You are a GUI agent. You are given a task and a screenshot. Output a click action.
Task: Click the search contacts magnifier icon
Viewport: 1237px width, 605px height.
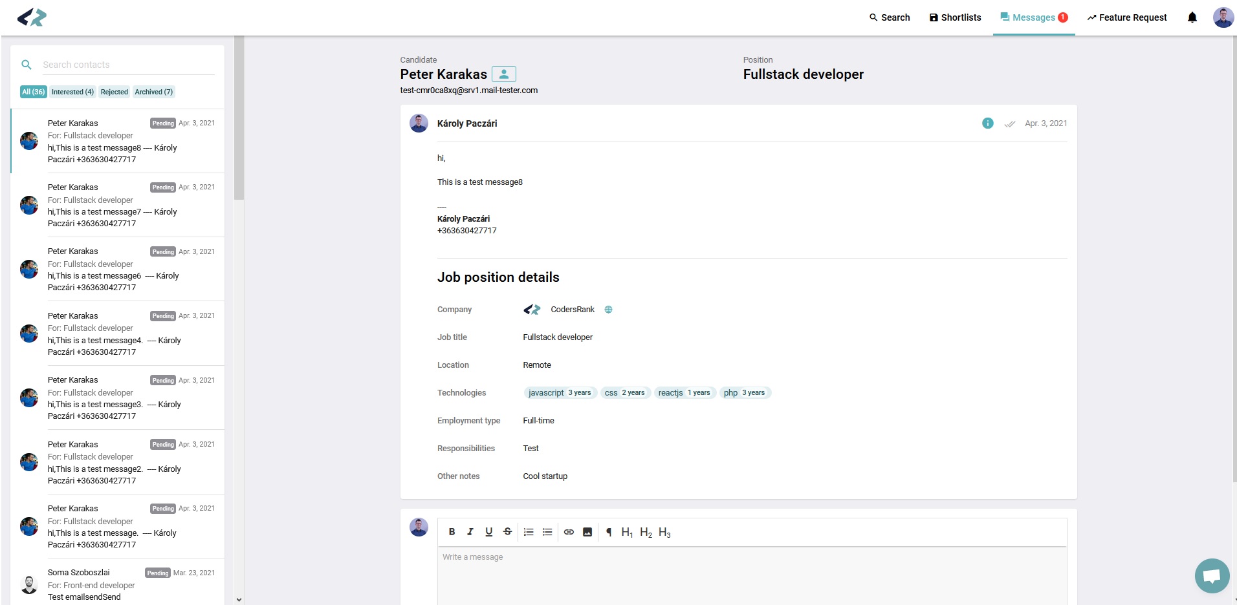point(27,65)
